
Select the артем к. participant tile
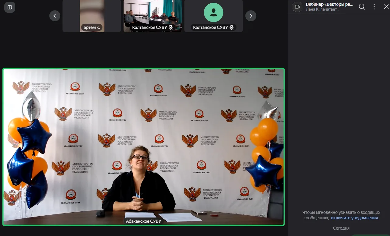(92, 16)
